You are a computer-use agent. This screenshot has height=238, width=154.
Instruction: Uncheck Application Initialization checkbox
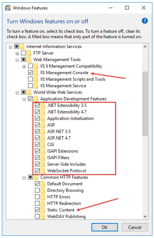point(37,118)
